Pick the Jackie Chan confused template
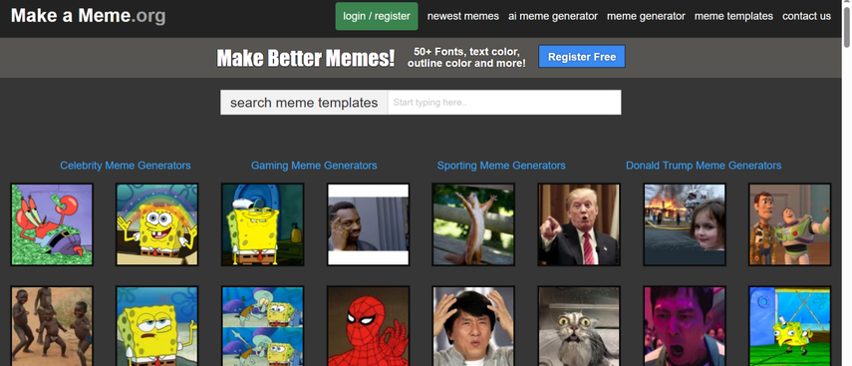The width and height of the screenshot is (852, 366). click(473, 326)
